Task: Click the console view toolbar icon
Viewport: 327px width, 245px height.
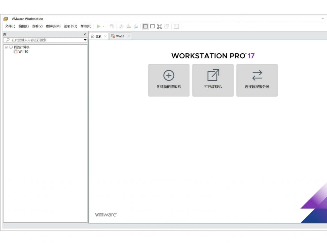Action: (176, 26)
